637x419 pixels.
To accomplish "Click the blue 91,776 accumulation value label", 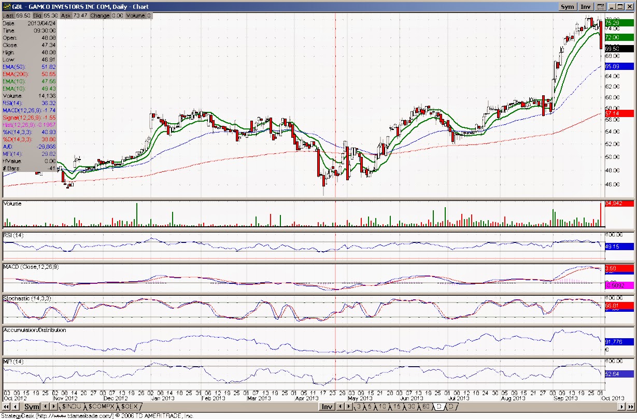I will [618, 341].
